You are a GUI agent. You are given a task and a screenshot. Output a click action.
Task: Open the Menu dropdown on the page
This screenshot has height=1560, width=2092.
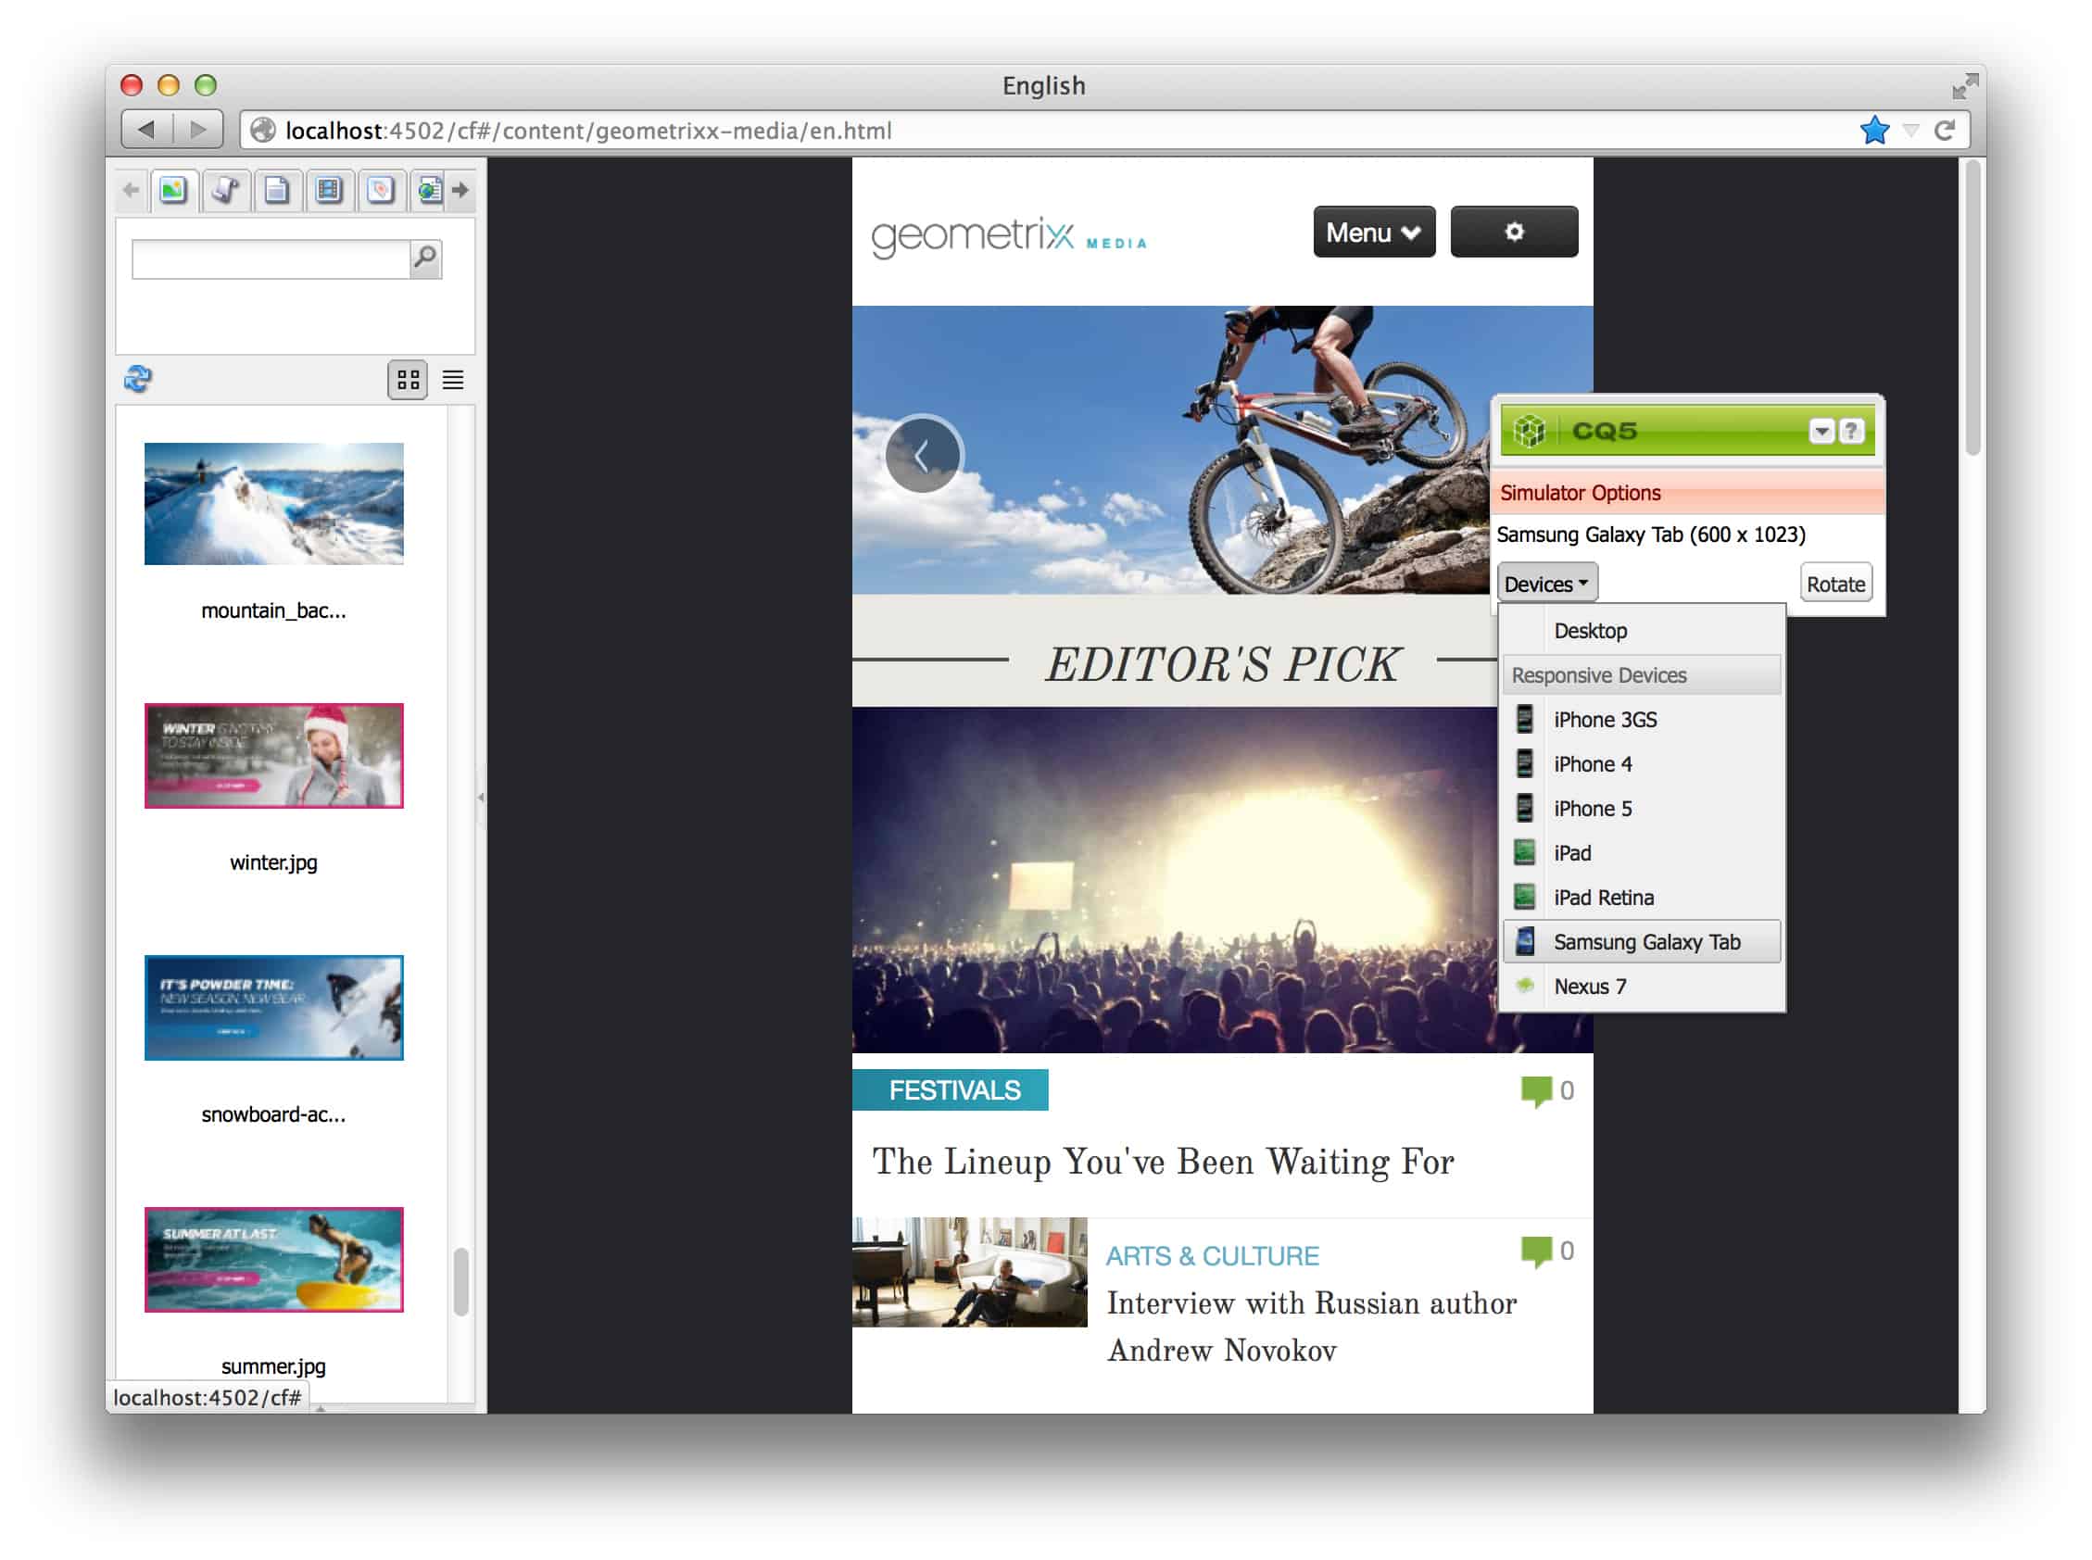1372,233
